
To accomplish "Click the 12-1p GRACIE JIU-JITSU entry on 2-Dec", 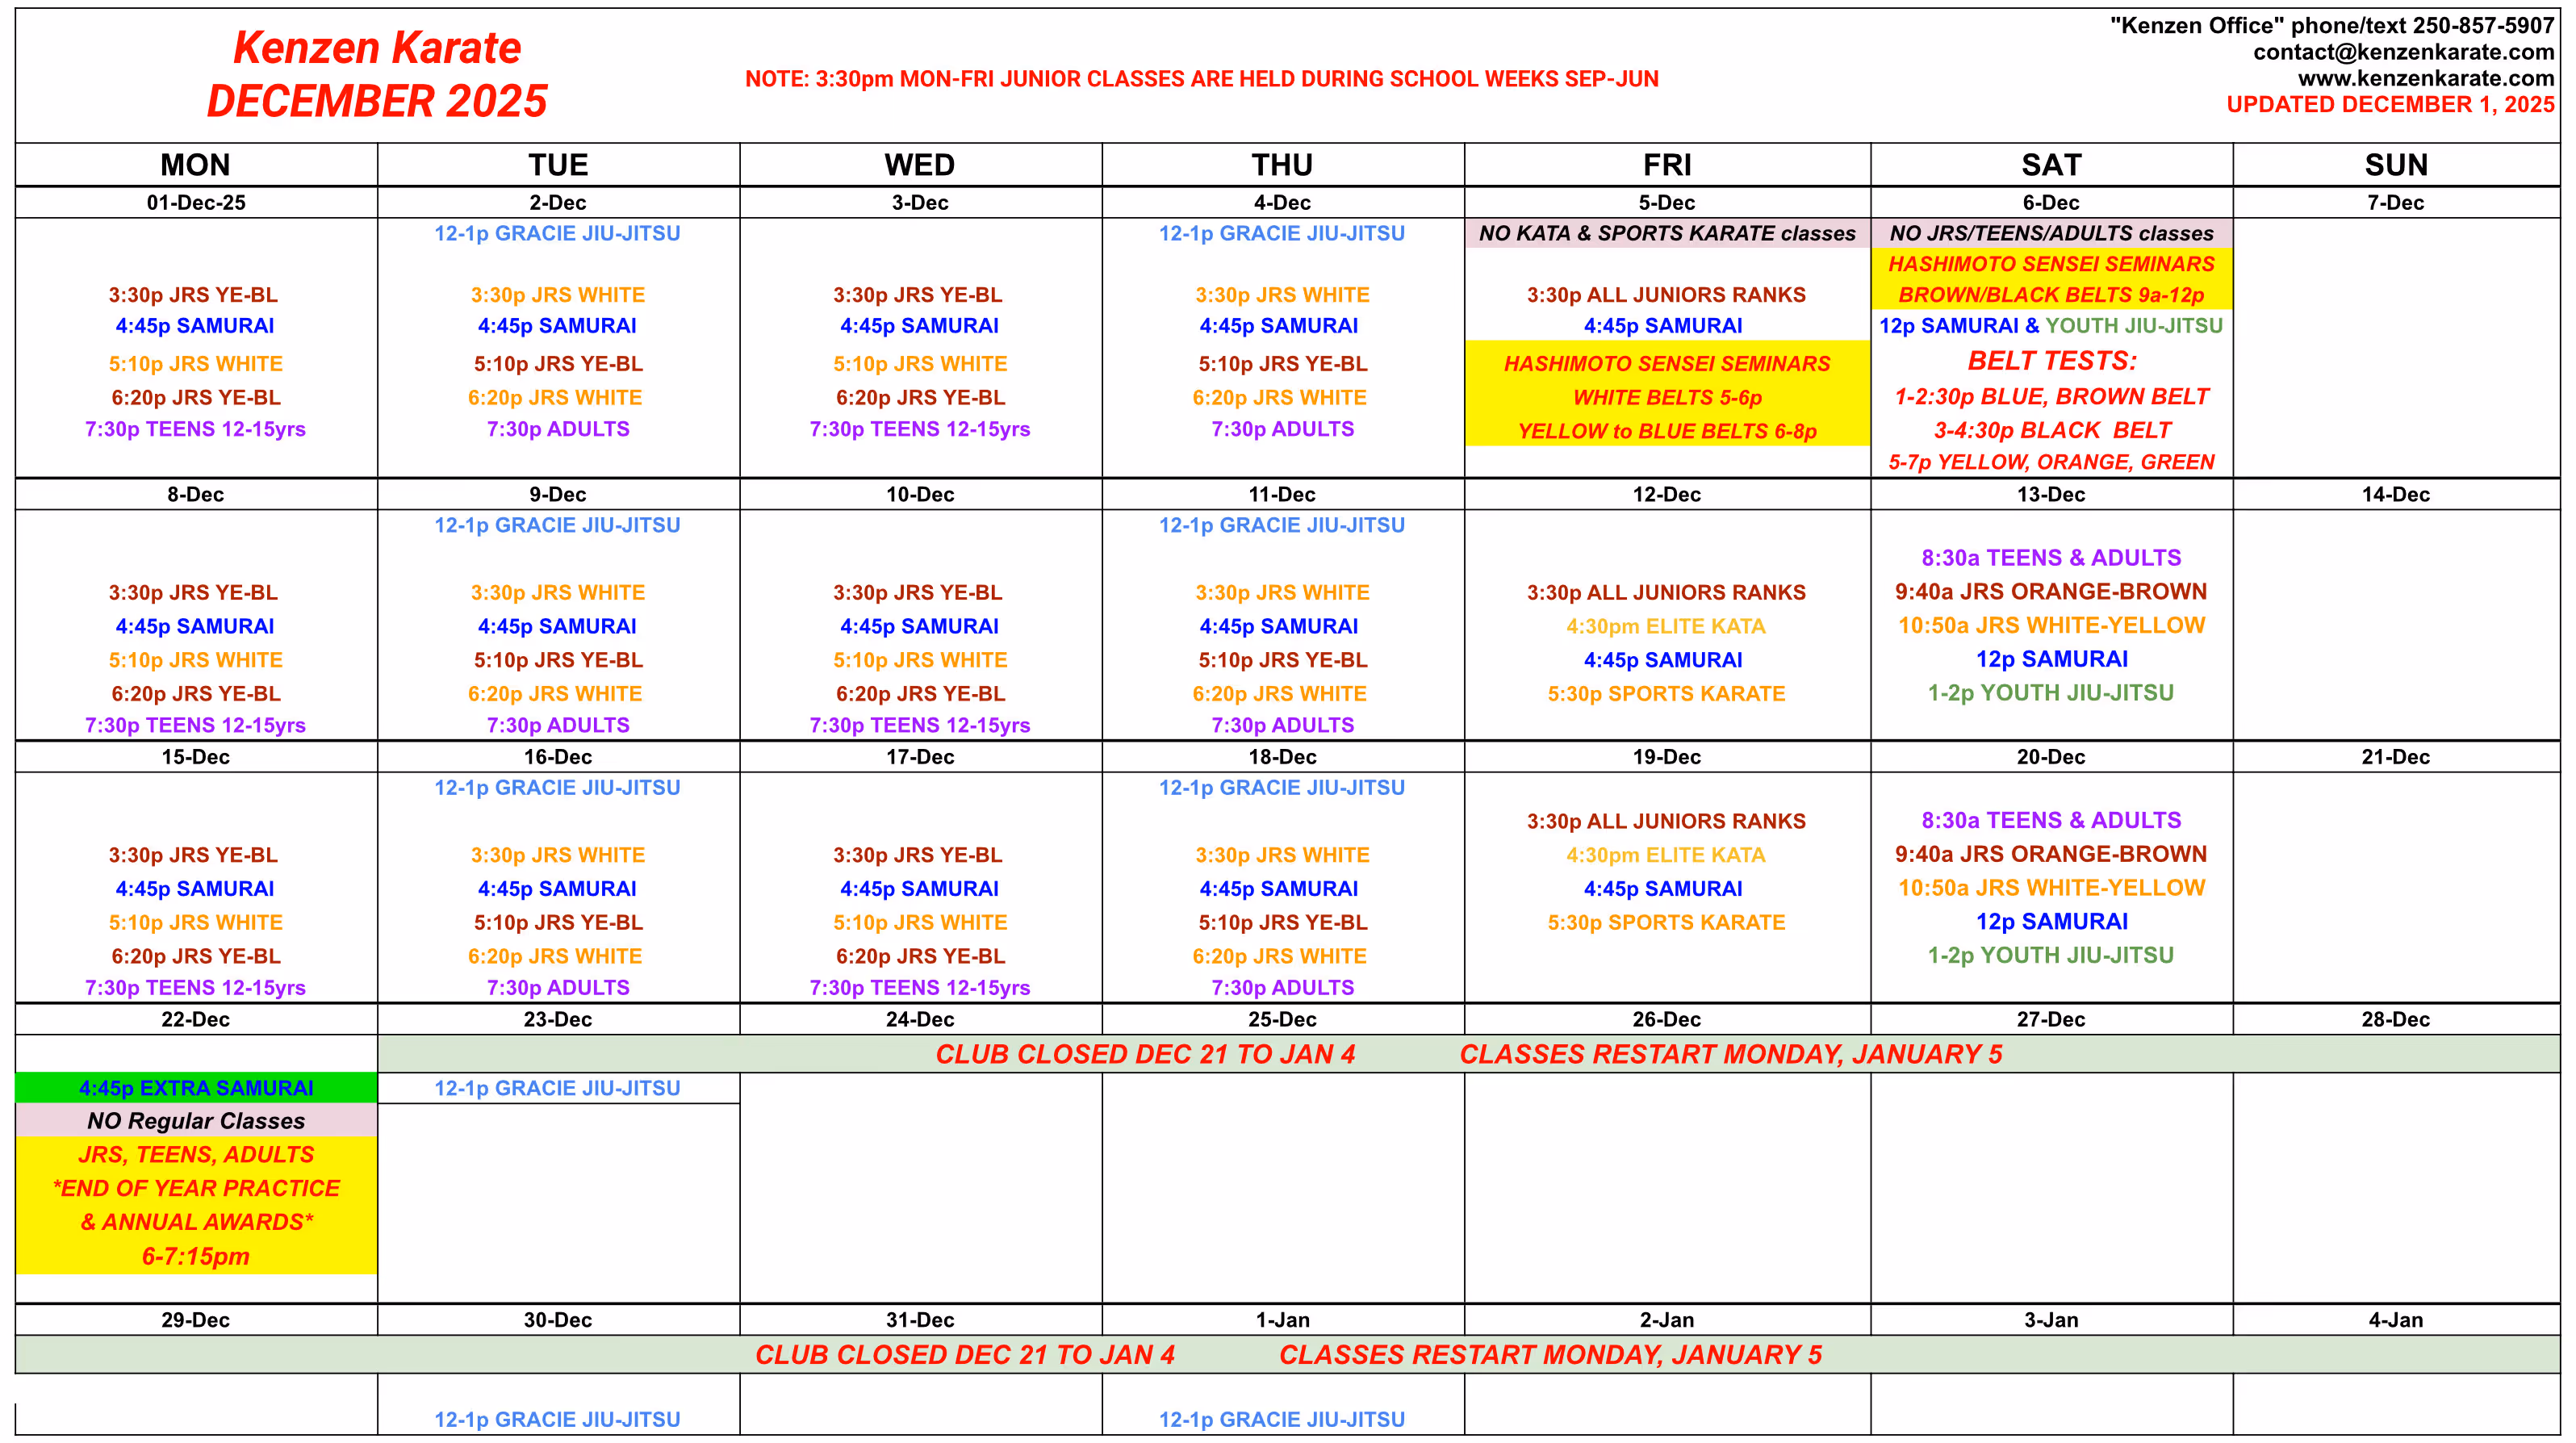I will [557, 234].
